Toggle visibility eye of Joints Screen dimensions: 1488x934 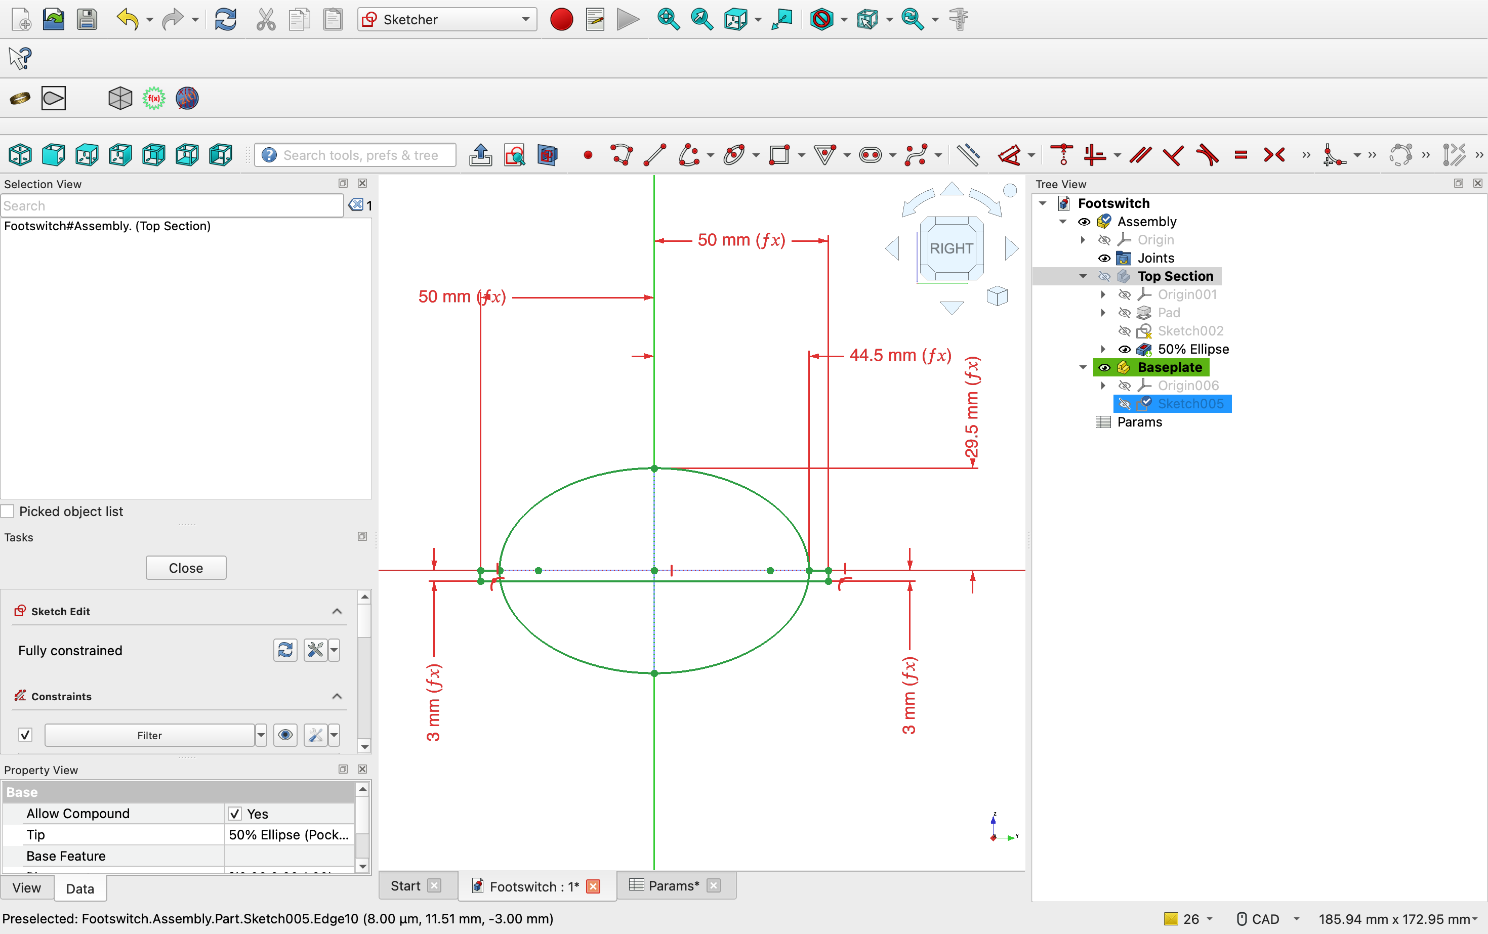click(x=1104, y=258)
